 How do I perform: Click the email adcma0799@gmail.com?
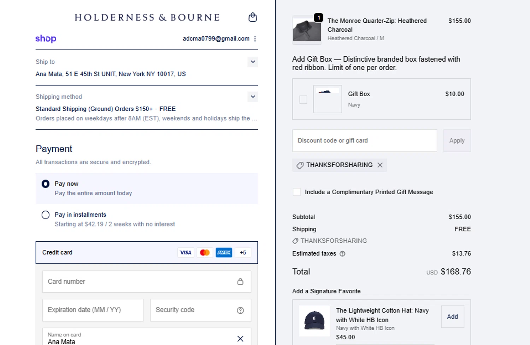216,39
